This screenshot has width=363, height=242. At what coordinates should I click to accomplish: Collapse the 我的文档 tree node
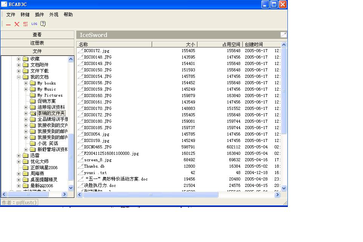click(x=19, y=77)
